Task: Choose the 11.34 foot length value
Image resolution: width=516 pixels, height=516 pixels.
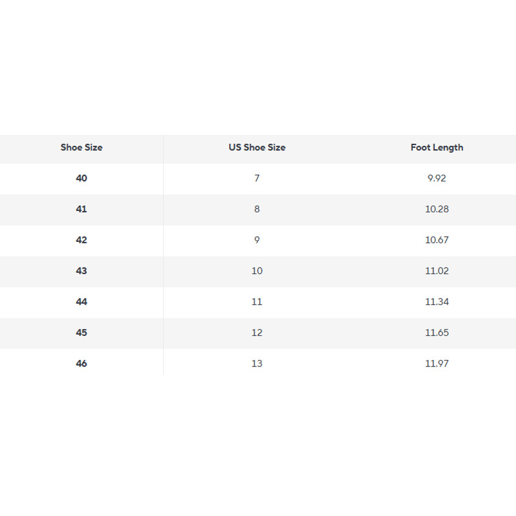Action: pyautogui.click(x=437, y=302)
